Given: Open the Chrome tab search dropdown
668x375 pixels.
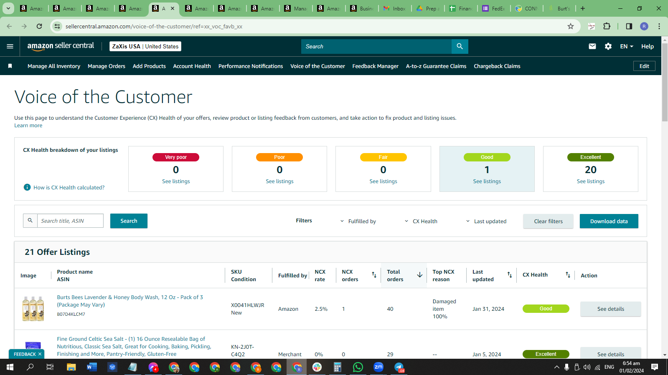Looking at the screenshot, I should [x=8, y=8].
